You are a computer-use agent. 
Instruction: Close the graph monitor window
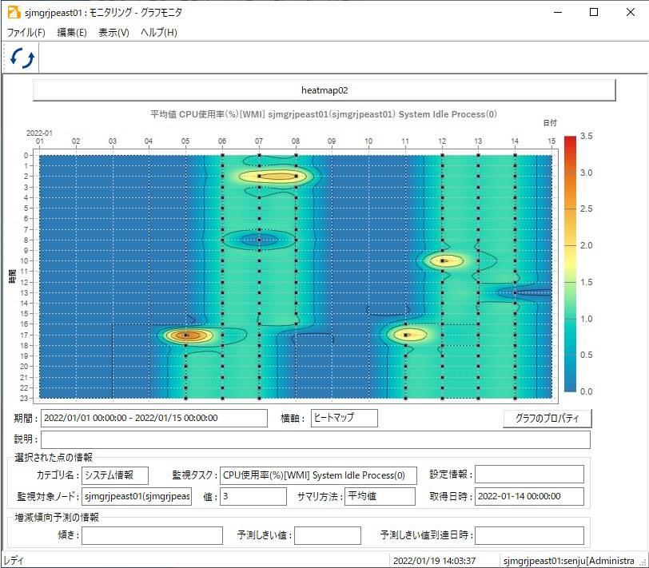click(x=631, y=12)
